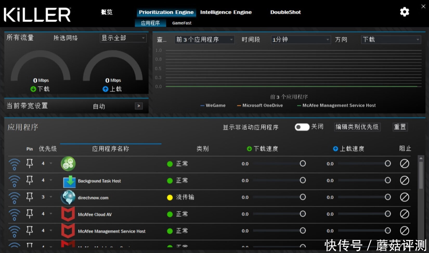Click the Pin column header
429x253 pixels.
pyautogui.click(x=30, y=149)
